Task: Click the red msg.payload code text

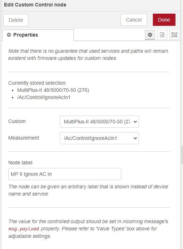Action: tap(24, 229)
